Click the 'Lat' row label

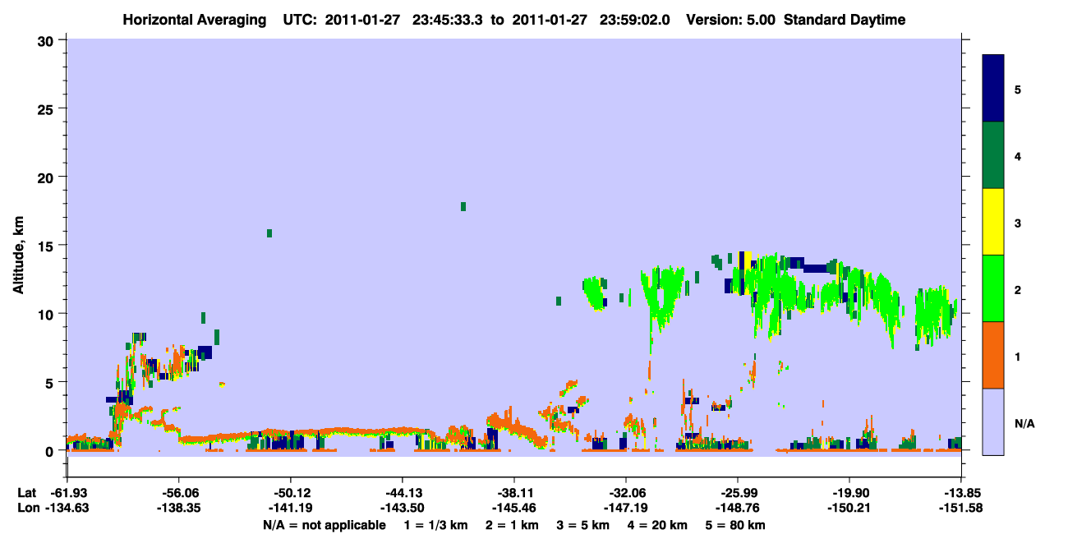point(27,493)
